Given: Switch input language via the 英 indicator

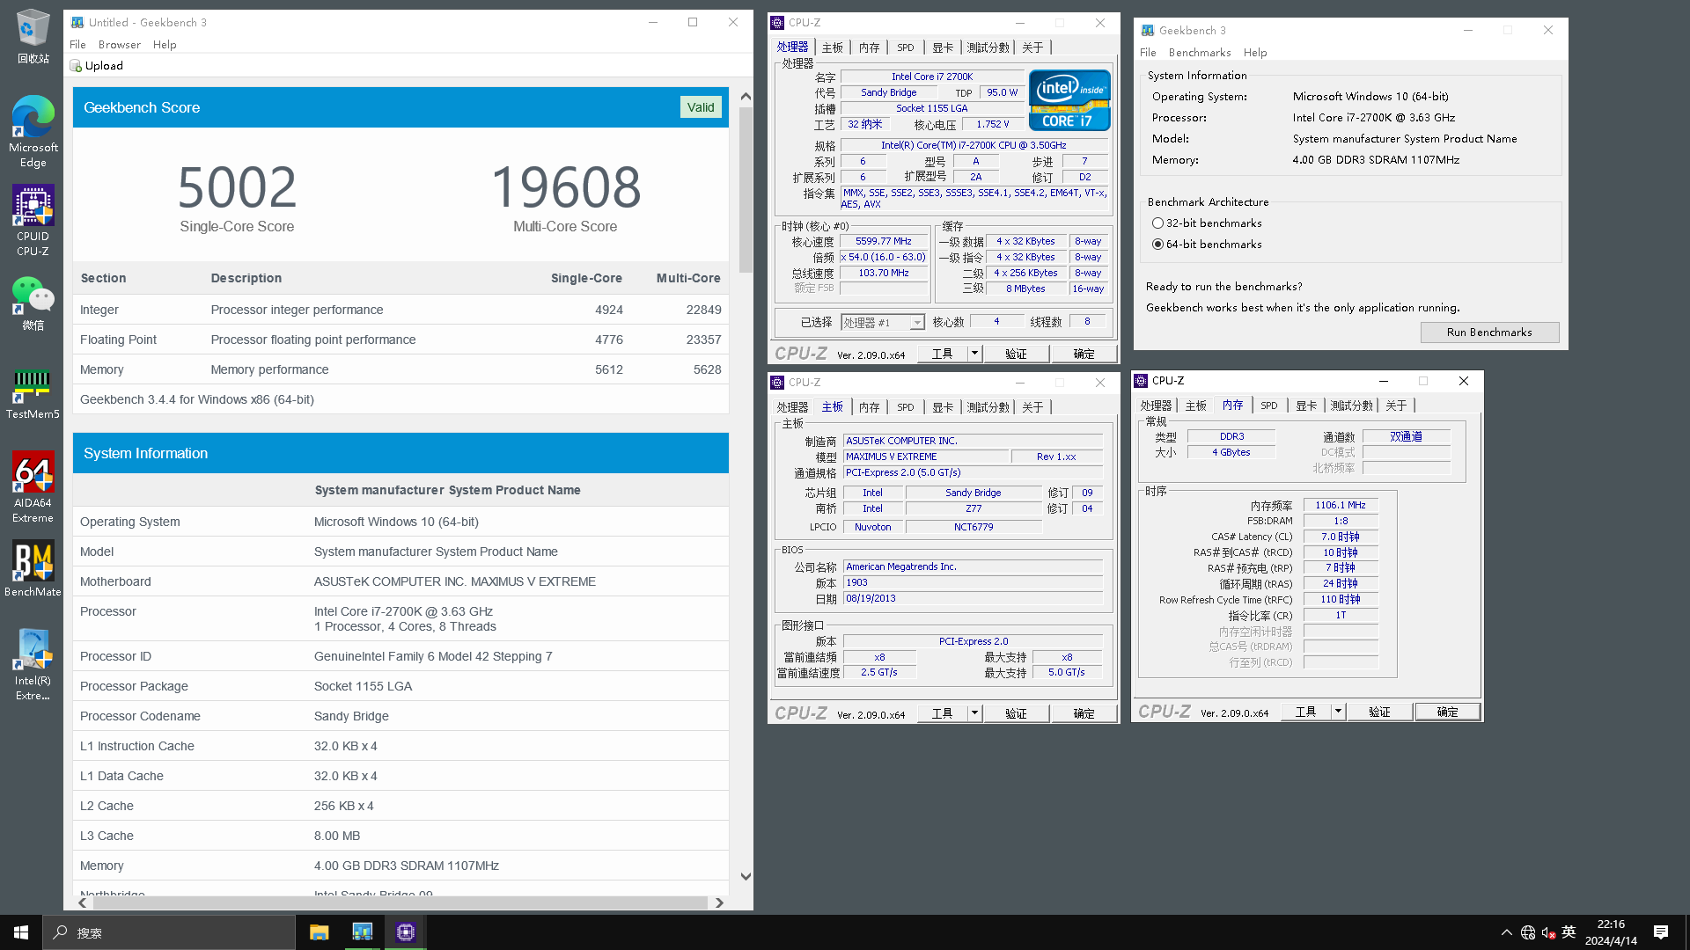Looking at the screenshot, I should 1569,932.
